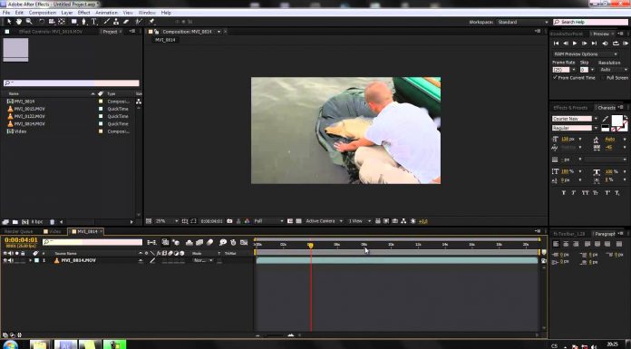Screen dimensions: 631x349
Task: Delete selected project item with trash icon
Action: [x=52, y=222]
